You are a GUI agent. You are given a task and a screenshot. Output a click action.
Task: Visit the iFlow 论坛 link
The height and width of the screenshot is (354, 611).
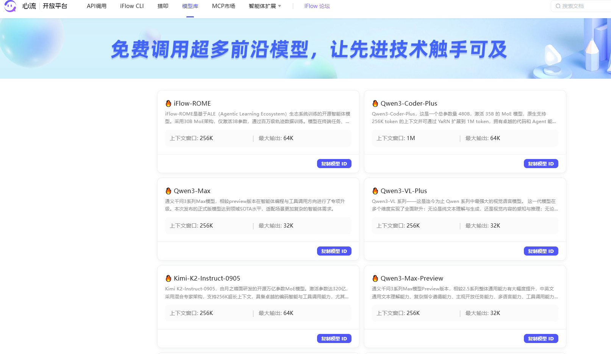(317, 6)
